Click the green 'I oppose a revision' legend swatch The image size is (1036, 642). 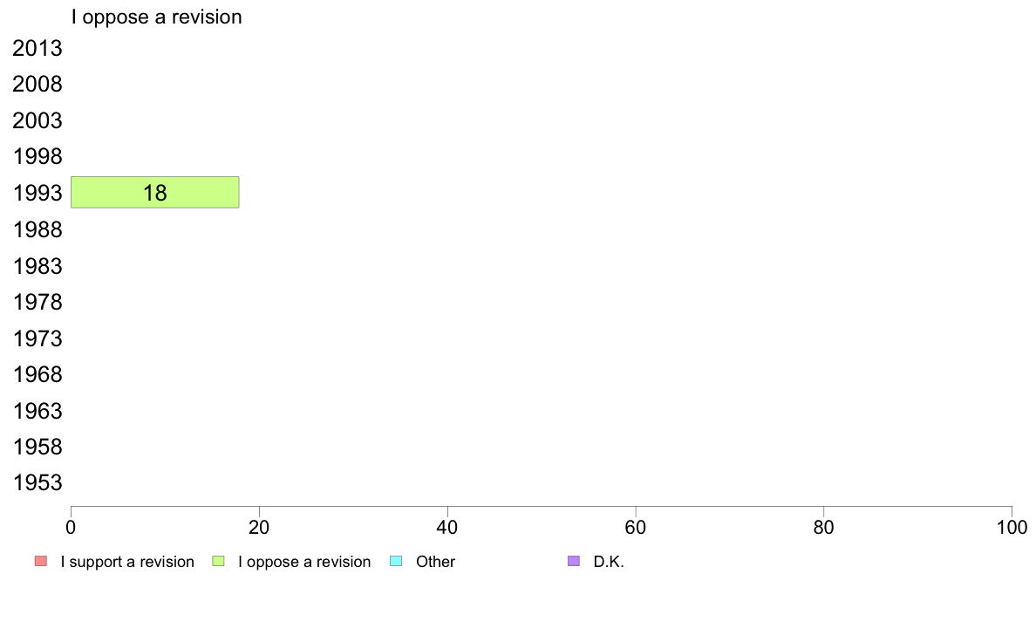[x=219, y=561]
